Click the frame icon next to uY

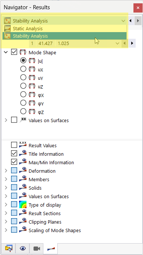pos(32,78)
